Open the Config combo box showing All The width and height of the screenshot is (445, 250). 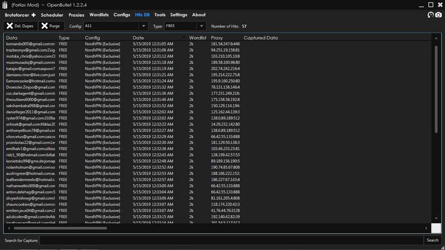[x=116, y=26]
